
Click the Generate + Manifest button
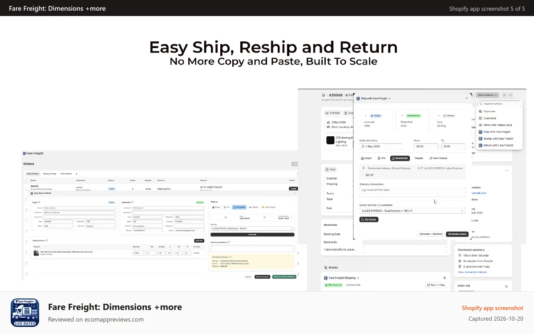tap(431, 234)
